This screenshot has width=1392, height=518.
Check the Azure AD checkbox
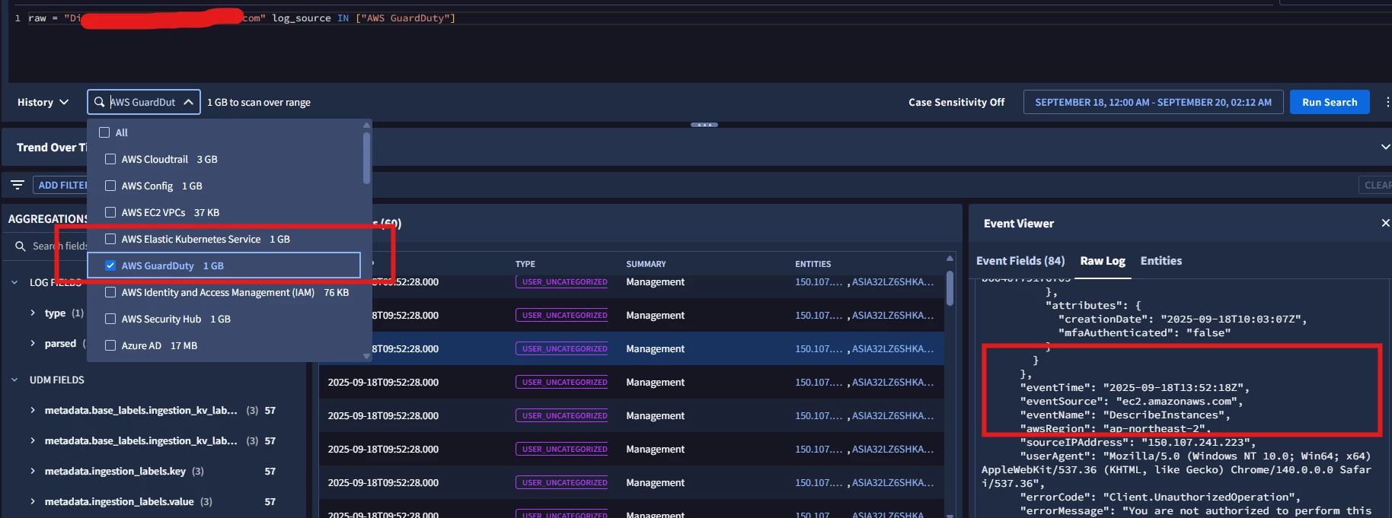110,345
